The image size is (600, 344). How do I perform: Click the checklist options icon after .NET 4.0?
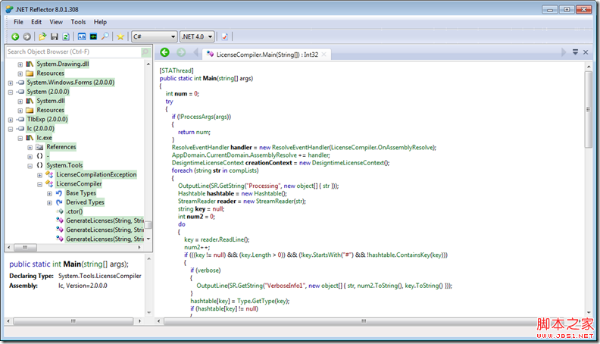click(224, 36)
